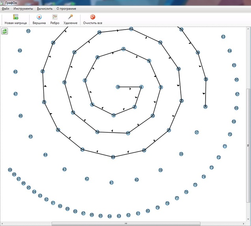Image resolution: width=251 pixels, height=226 pixels.
Task: Select graph vertex 66
Action: tap(236, 80)
